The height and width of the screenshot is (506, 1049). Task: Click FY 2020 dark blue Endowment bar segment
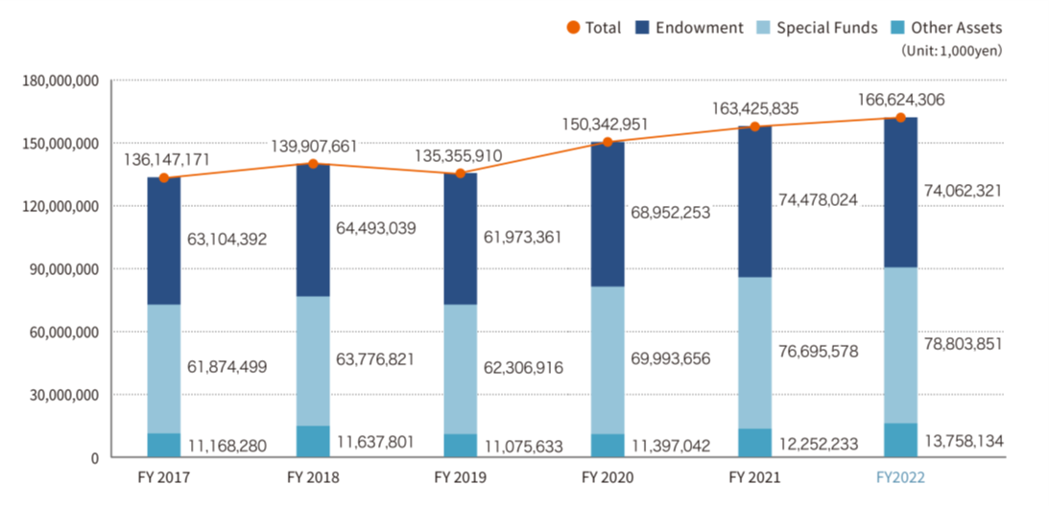click(x=608, y=215)
